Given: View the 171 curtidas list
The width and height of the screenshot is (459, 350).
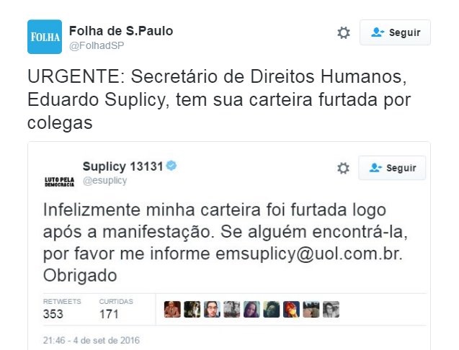Looking at the screenshot, I should click(116, 310).
